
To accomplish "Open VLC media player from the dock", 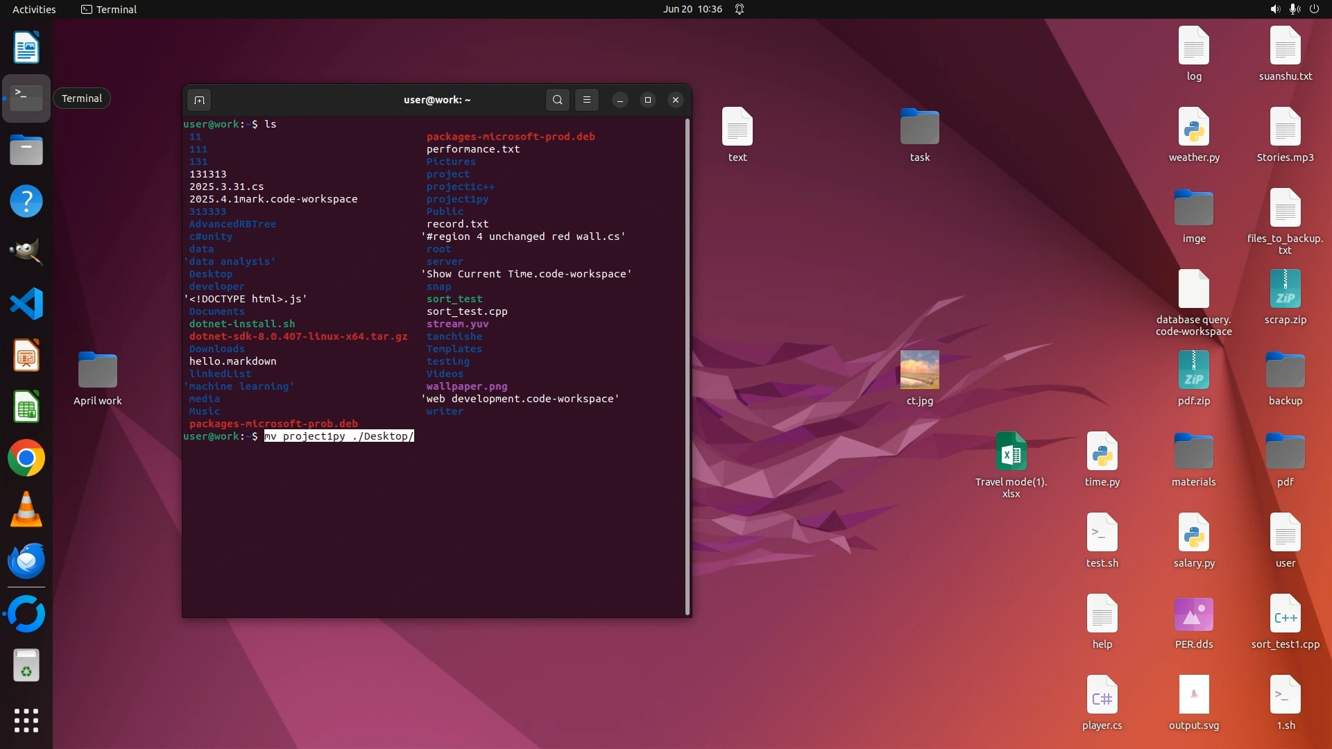I will pos(26,510).
